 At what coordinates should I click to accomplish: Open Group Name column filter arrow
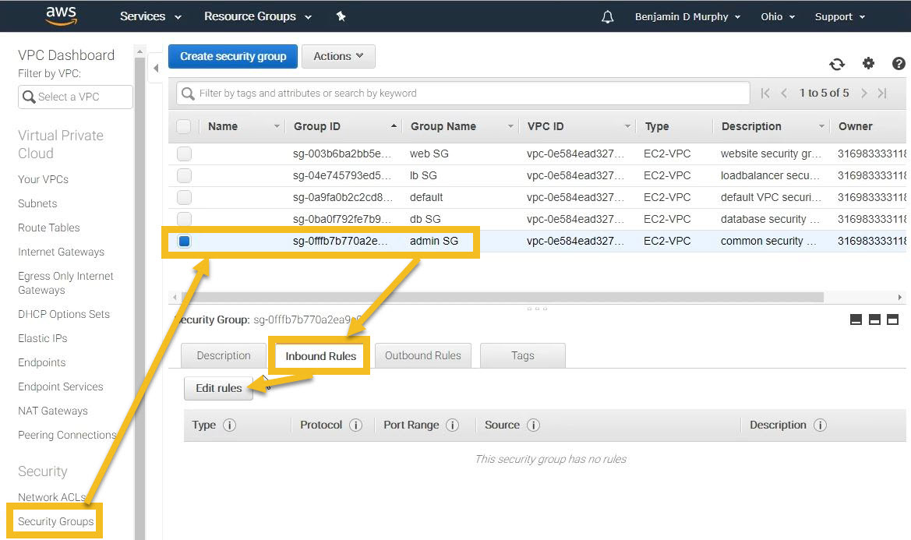[x=510, y=126]
